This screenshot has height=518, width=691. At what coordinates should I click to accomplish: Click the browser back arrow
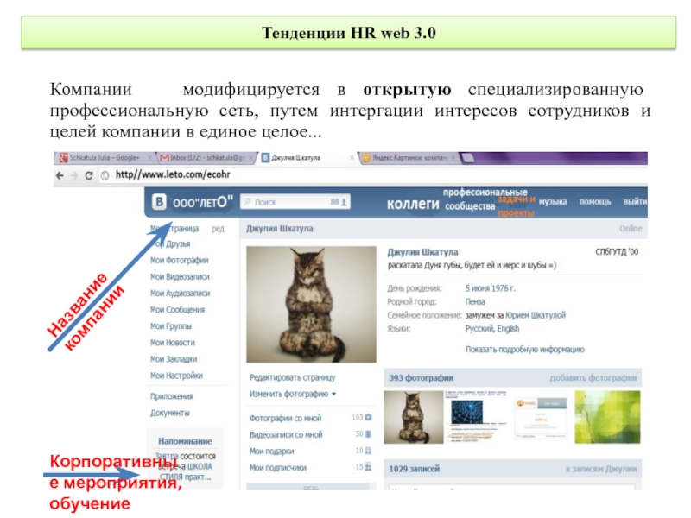coord(60,175)
